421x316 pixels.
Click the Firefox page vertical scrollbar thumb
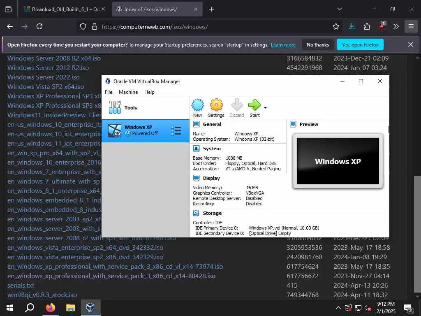click(417, 234)
